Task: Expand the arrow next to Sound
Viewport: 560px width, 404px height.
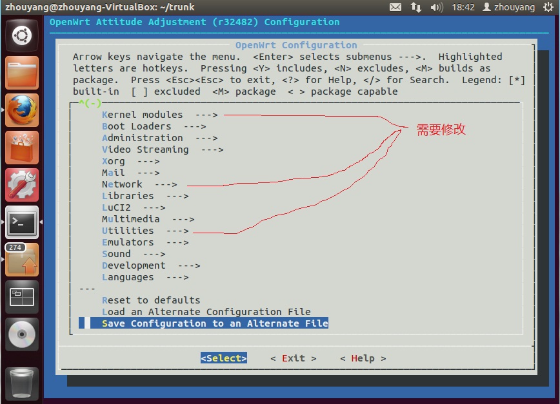Action: click(154, 254)
